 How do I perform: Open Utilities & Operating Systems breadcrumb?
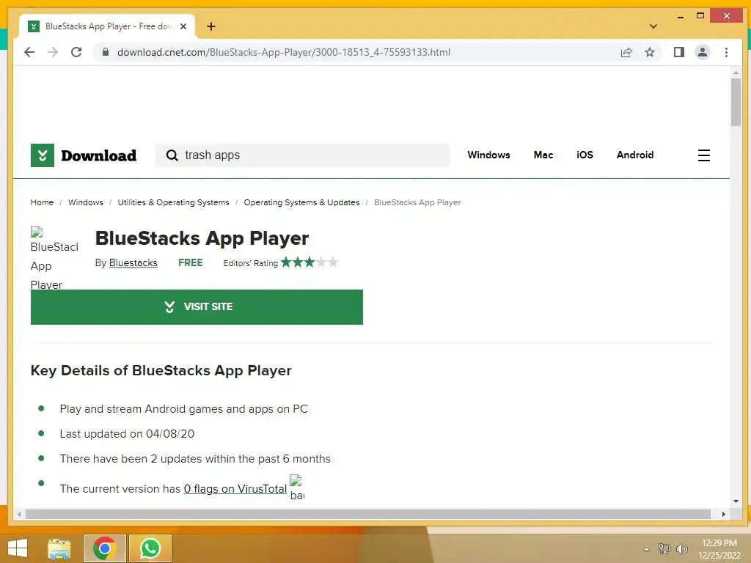tap(173, 202)
